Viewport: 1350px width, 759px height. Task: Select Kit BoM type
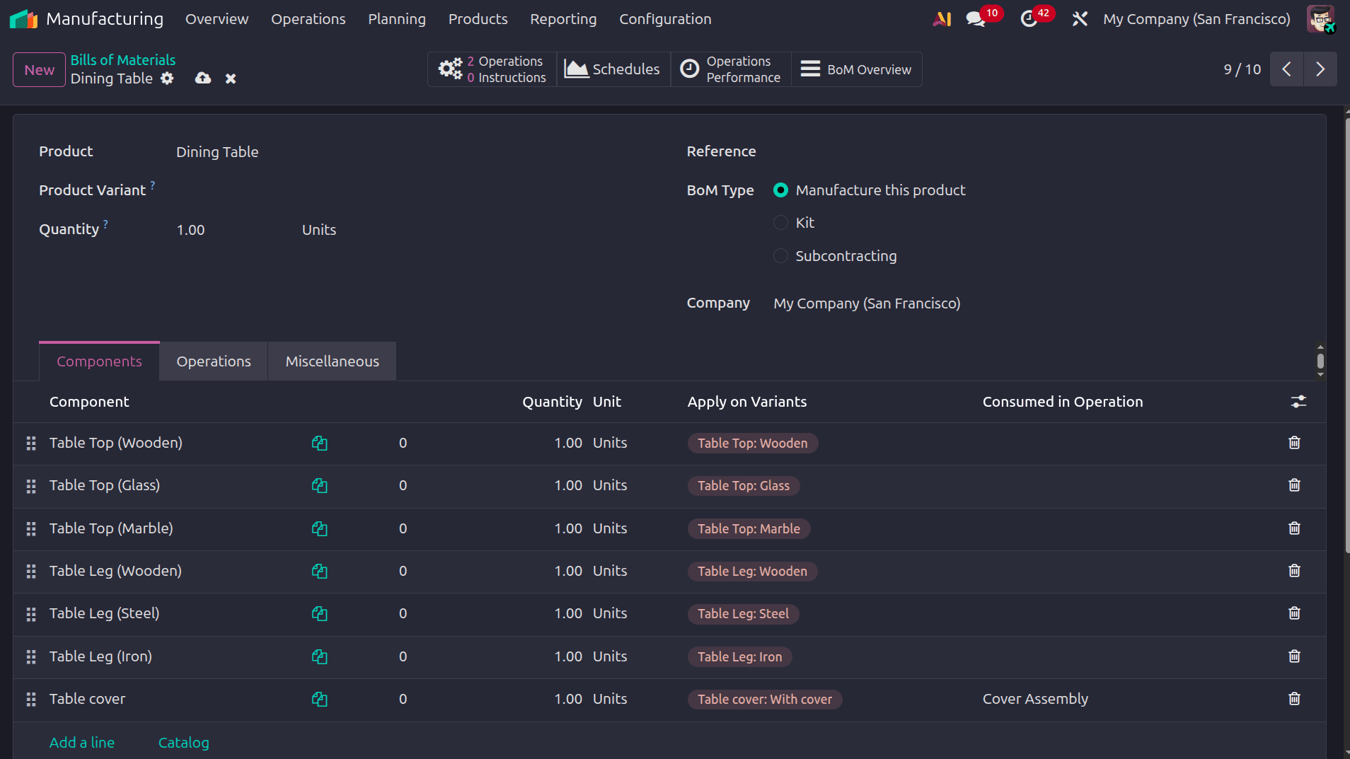point(780,223)
